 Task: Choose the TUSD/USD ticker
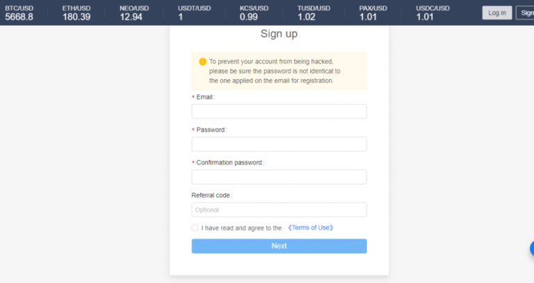[x=314, y=13]
